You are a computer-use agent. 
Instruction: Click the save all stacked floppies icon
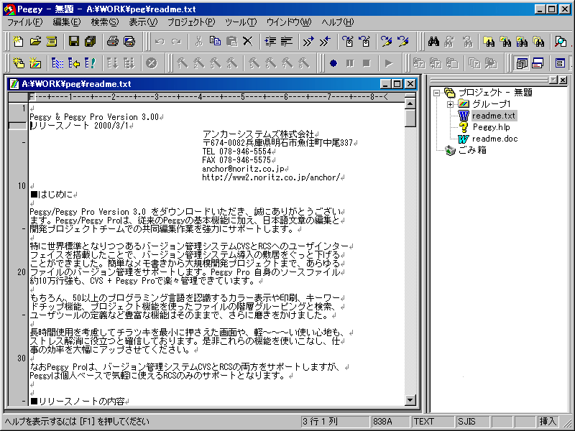91,42
